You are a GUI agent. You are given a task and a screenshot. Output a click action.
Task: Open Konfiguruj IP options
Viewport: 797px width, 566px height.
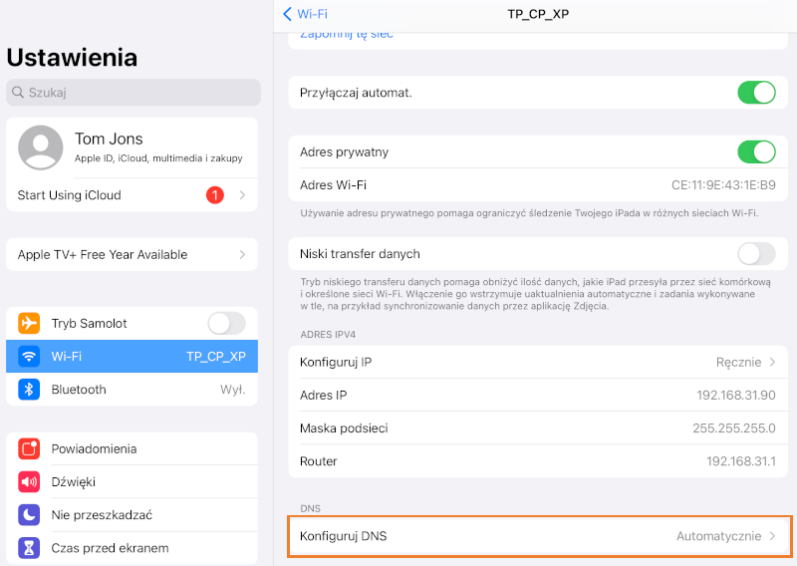[539, 362]
